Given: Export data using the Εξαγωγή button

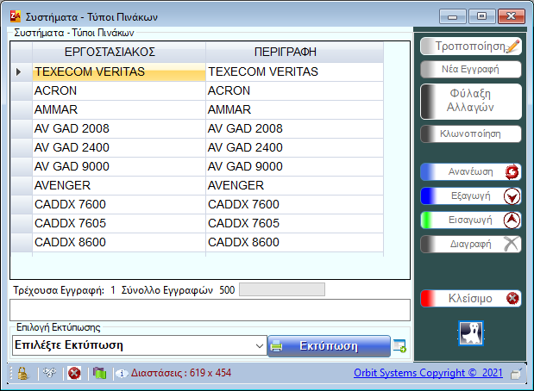Looking at the screenshot, I should tap(471, 196).
